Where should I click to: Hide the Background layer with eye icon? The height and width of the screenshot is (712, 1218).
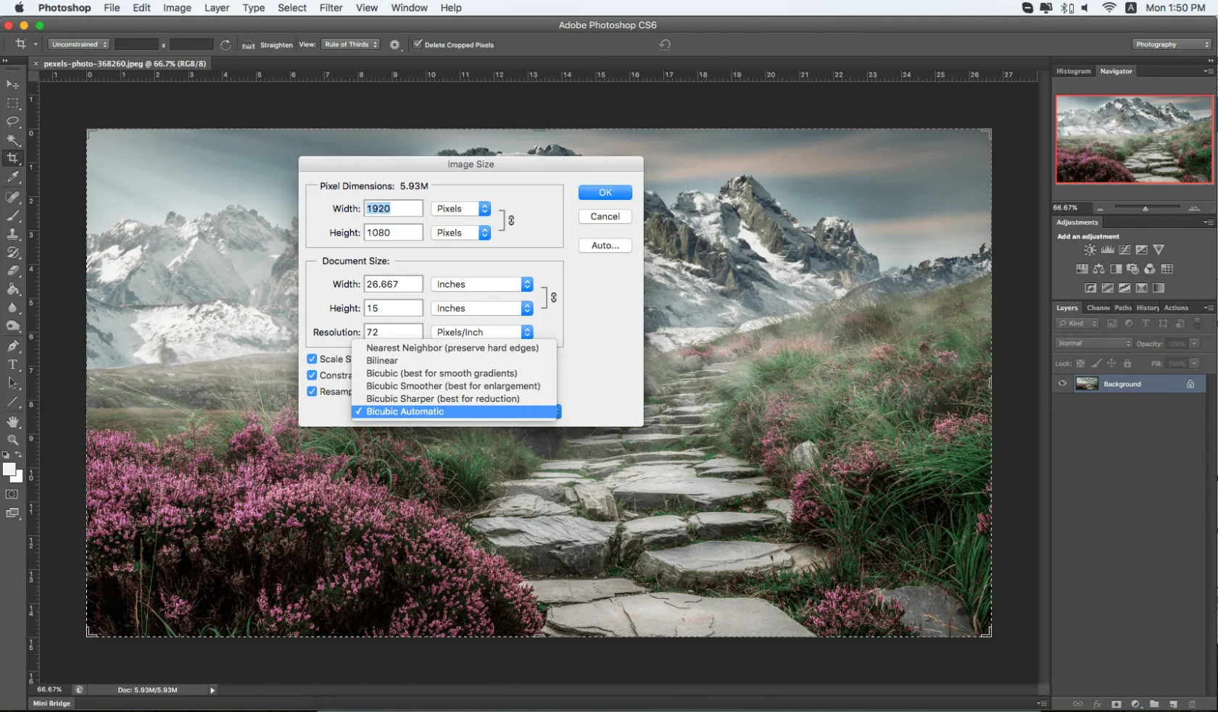pyautogui.click(x=1062, y=384)
